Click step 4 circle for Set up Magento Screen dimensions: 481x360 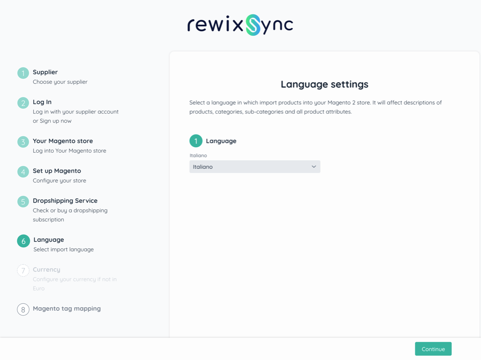click(x=23, y=172)
